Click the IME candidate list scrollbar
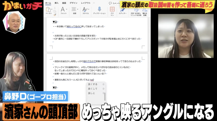Image resolution: width=217 pixels, height=121 pixels. [x=105, y=97]
